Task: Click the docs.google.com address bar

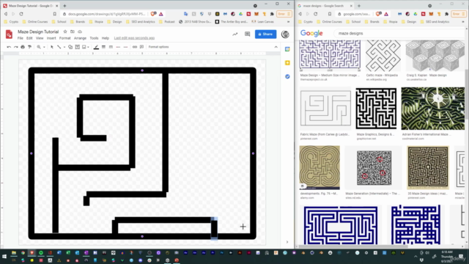Action: [x=106, y=14]
